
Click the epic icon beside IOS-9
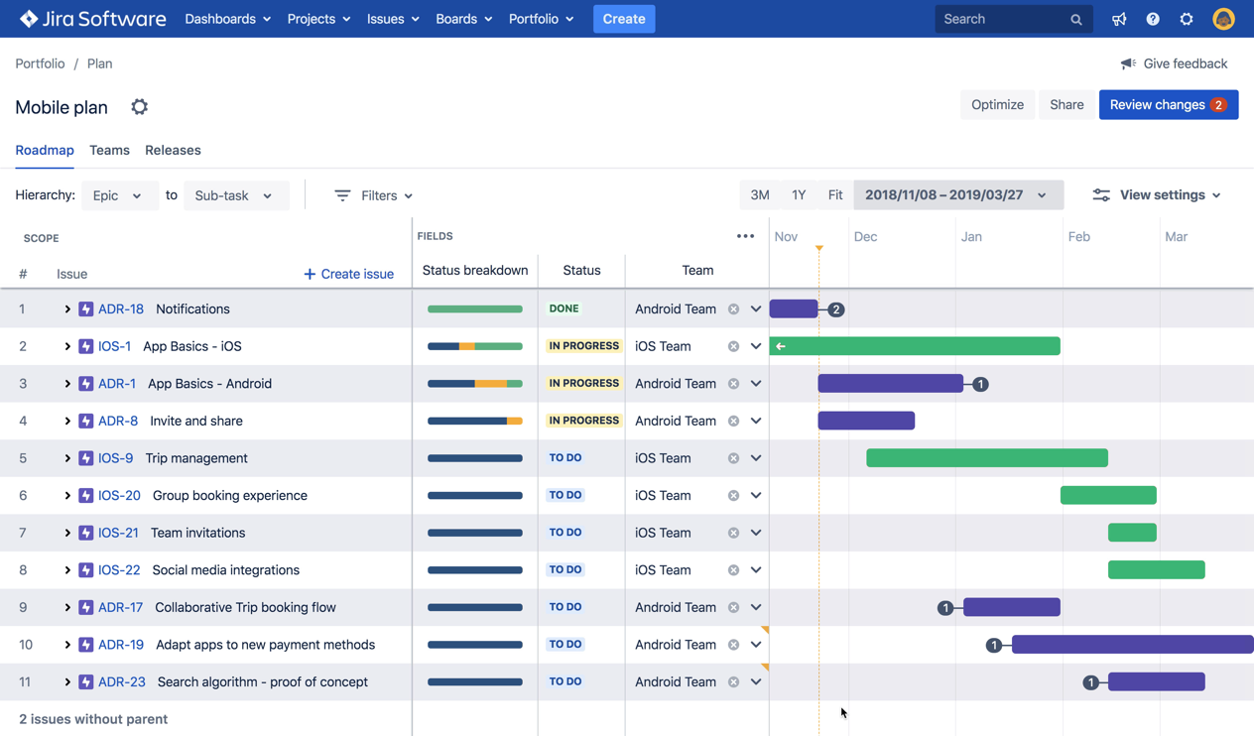click(x=86, y=458)
